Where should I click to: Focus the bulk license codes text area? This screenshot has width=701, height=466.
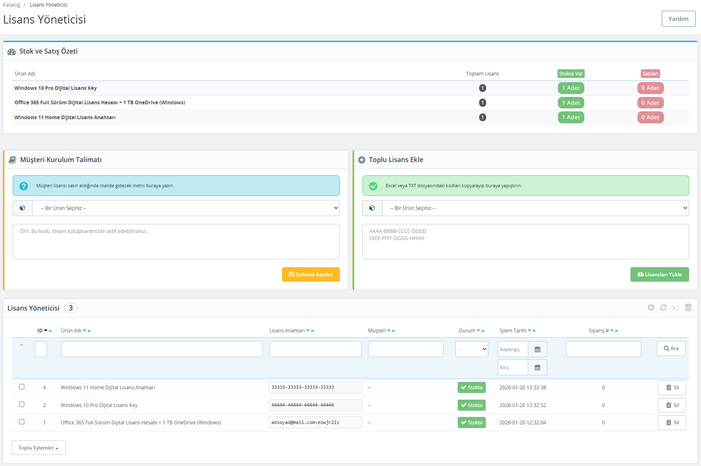525,242
